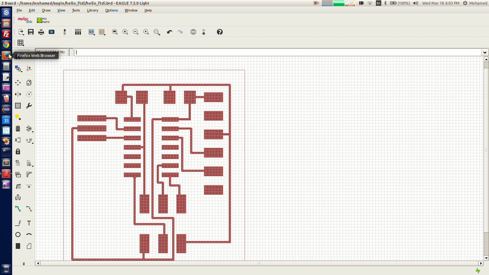
Task: Select the Smash tool
Action: coord(18,175)
